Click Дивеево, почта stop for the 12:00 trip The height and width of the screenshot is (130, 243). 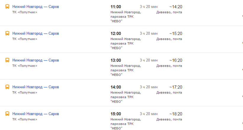(x=169, y=39)
